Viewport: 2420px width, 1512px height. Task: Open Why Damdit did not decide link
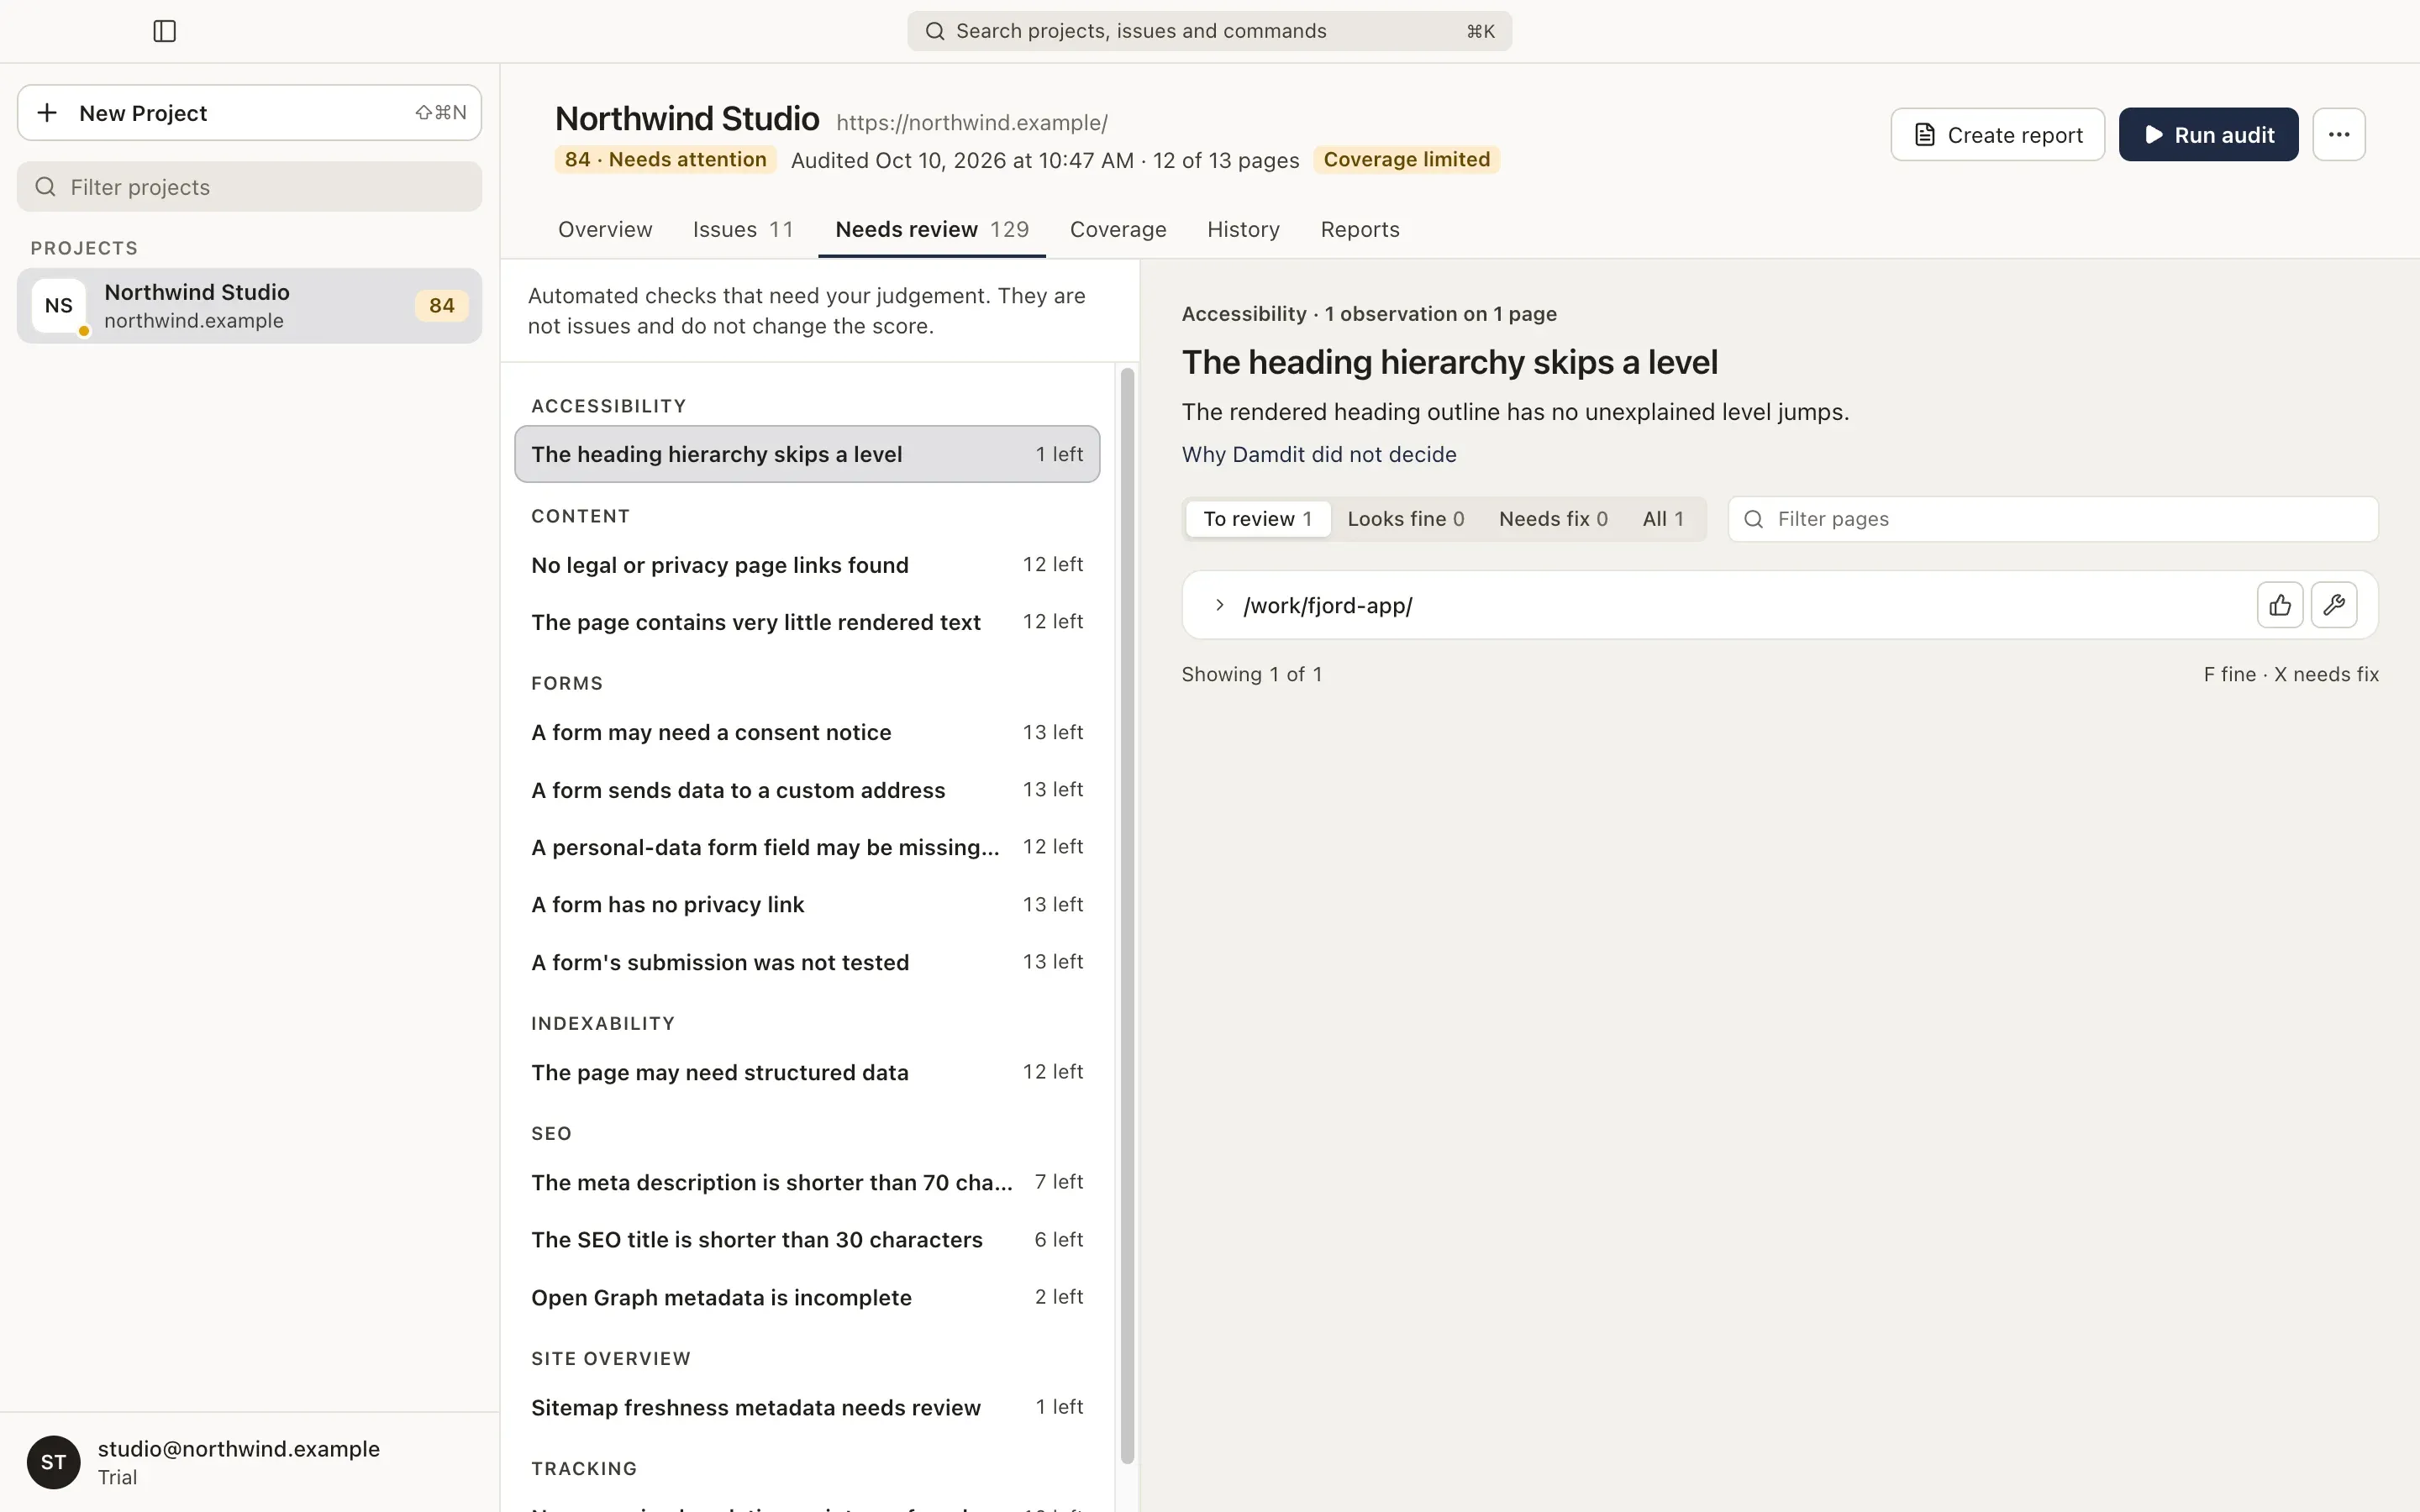point(1319,454)
